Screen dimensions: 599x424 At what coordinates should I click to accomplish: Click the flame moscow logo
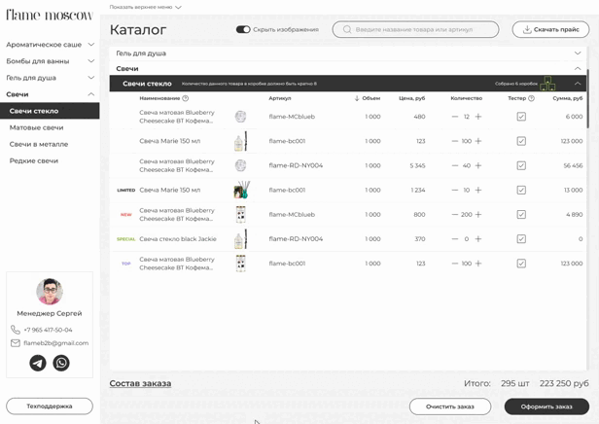[50, 15]
